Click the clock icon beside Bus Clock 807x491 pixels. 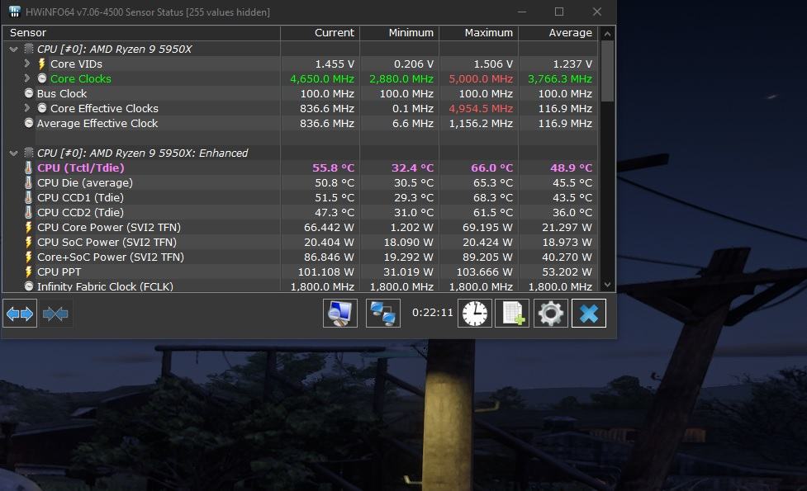pyautogui.click(x=29, y=93)
